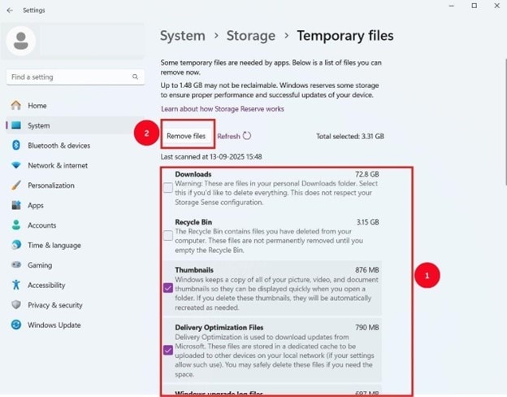Tick the Recycle Bin checkbox
The image size is (507, 397).
(x=168, y=235)
